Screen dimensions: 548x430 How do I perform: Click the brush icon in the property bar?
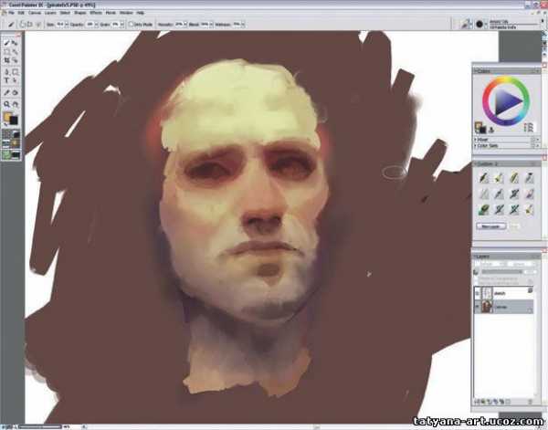tap(11, 25)
